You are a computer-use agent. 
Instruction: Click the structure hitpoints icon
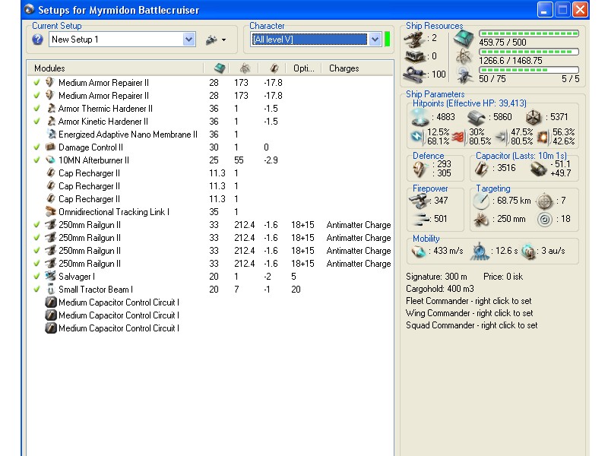coord(535,117)
